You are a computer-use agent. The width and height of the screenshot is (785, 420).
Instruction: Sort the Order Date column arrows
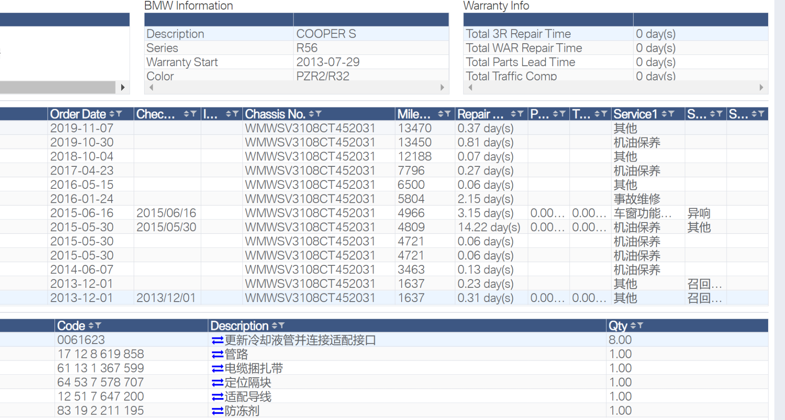click(112, 114)
